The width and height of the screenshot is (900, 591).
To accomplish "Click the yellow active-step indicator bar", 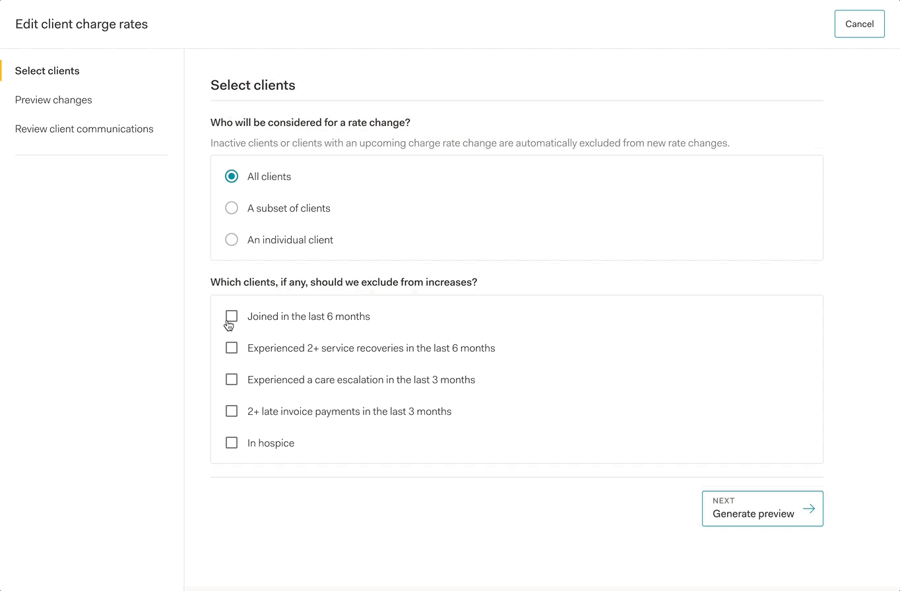I will click(x=1, y=71).
